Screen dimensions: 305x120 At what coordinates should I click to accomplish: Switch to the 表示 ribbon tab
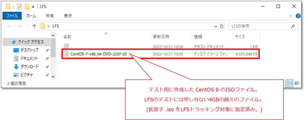click(68, 16)
